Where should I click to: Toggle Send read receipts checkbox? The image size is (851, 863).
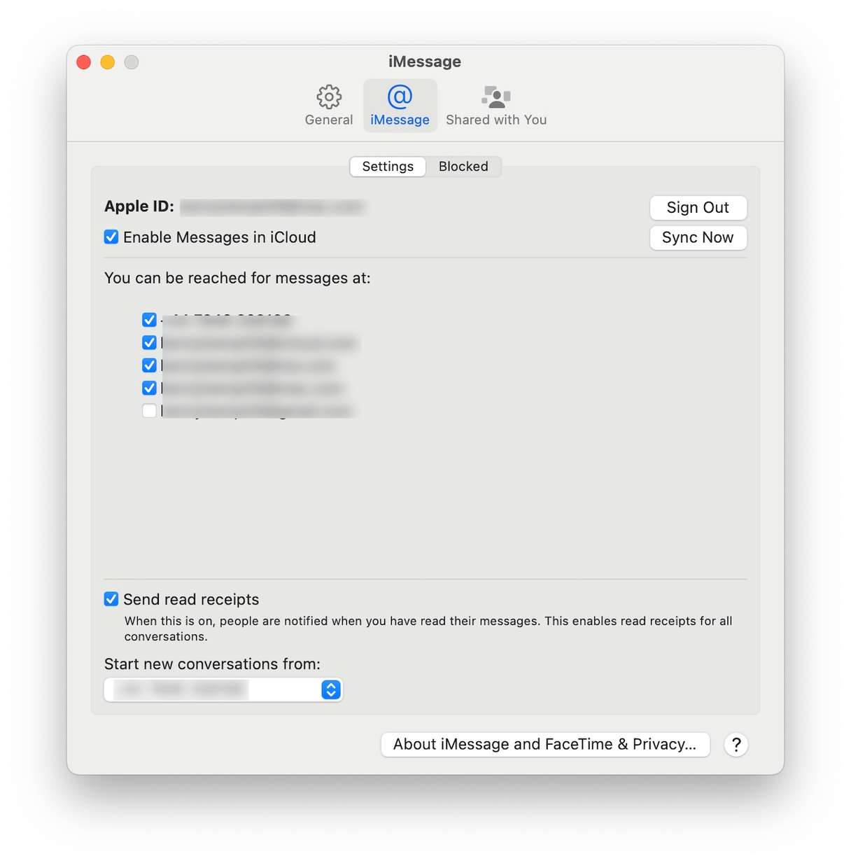coord(111,599)
